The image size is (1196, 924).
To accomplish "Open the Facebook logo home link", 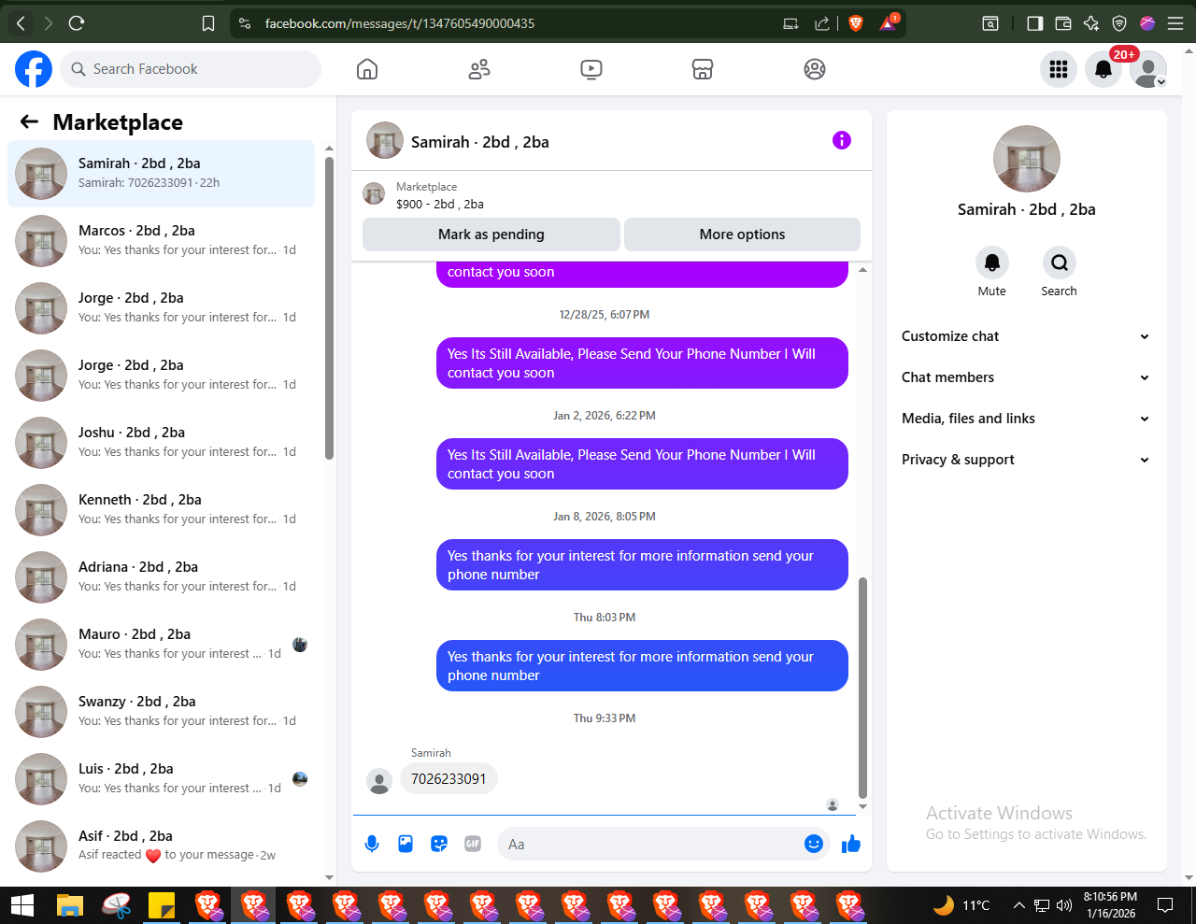I will pos(34,69).
